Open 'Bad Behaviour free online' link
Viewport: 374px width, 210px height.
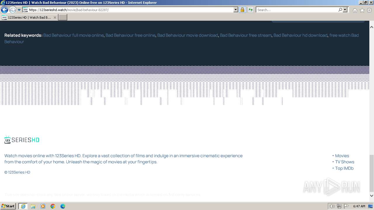coord(130,35)
